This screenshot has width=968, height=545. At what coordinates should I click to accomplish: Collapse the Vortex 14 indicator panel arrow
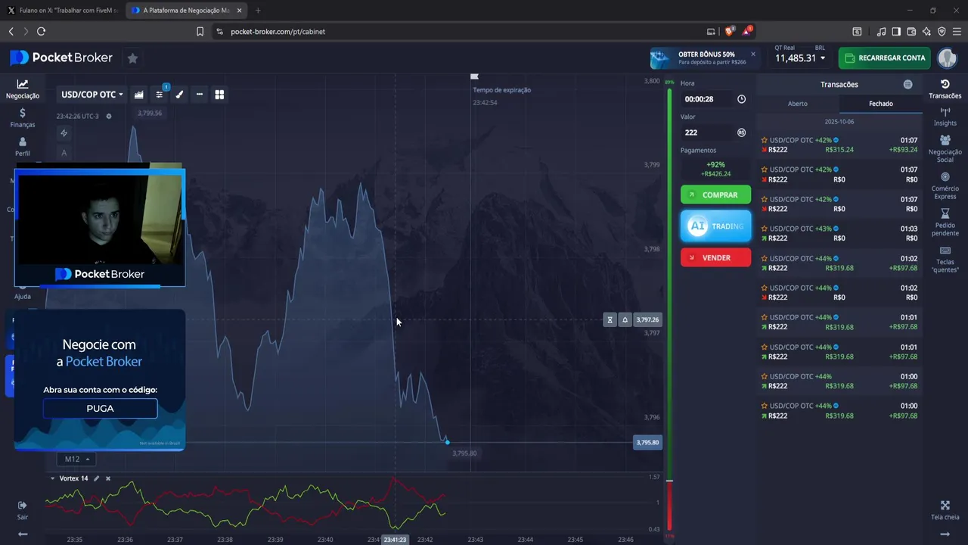[x=52, y=478]
